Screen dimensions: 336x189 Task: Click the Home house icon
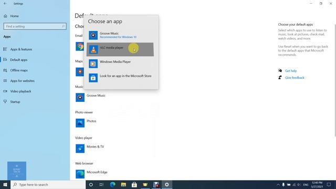click(5, 16)
